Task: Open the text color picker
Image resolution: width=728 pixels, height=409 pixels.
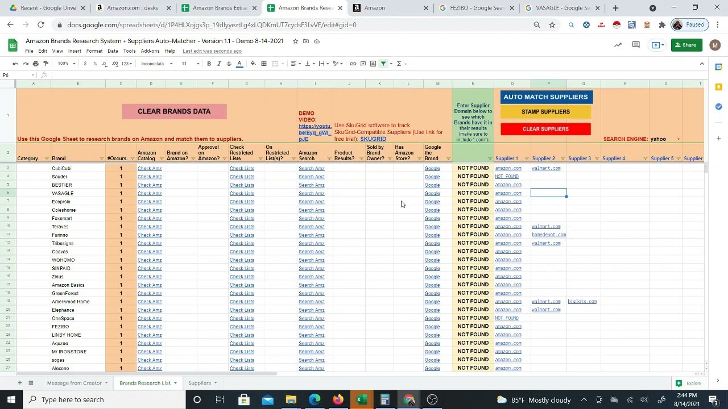Action: 239,64
